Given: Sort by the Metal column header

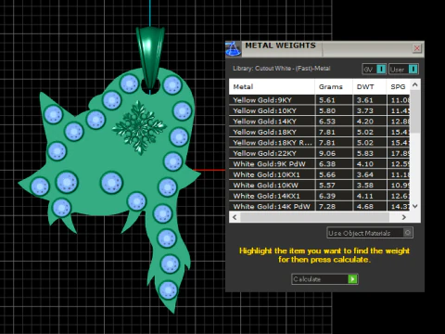Looking at the screenshot, I should click(272, 87).
